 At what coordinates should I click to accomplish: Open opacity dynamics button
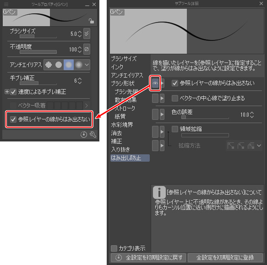tap(87, 49)
